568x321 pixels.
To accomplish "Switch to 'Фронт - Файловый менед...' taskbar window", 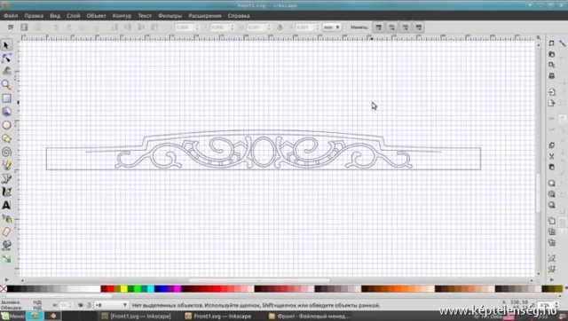I will point(310,317).
